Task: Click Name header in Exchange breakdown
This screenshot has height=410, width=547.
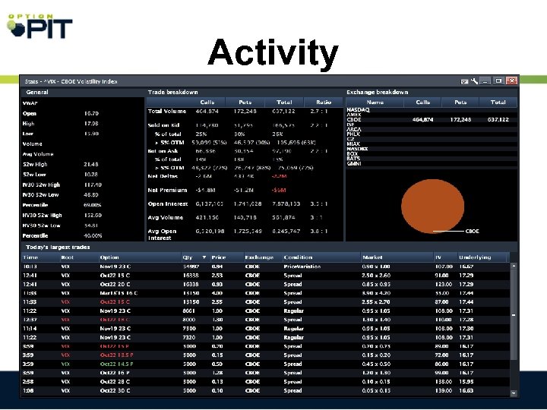Action: pyautogui.click(x=375, y=102)
